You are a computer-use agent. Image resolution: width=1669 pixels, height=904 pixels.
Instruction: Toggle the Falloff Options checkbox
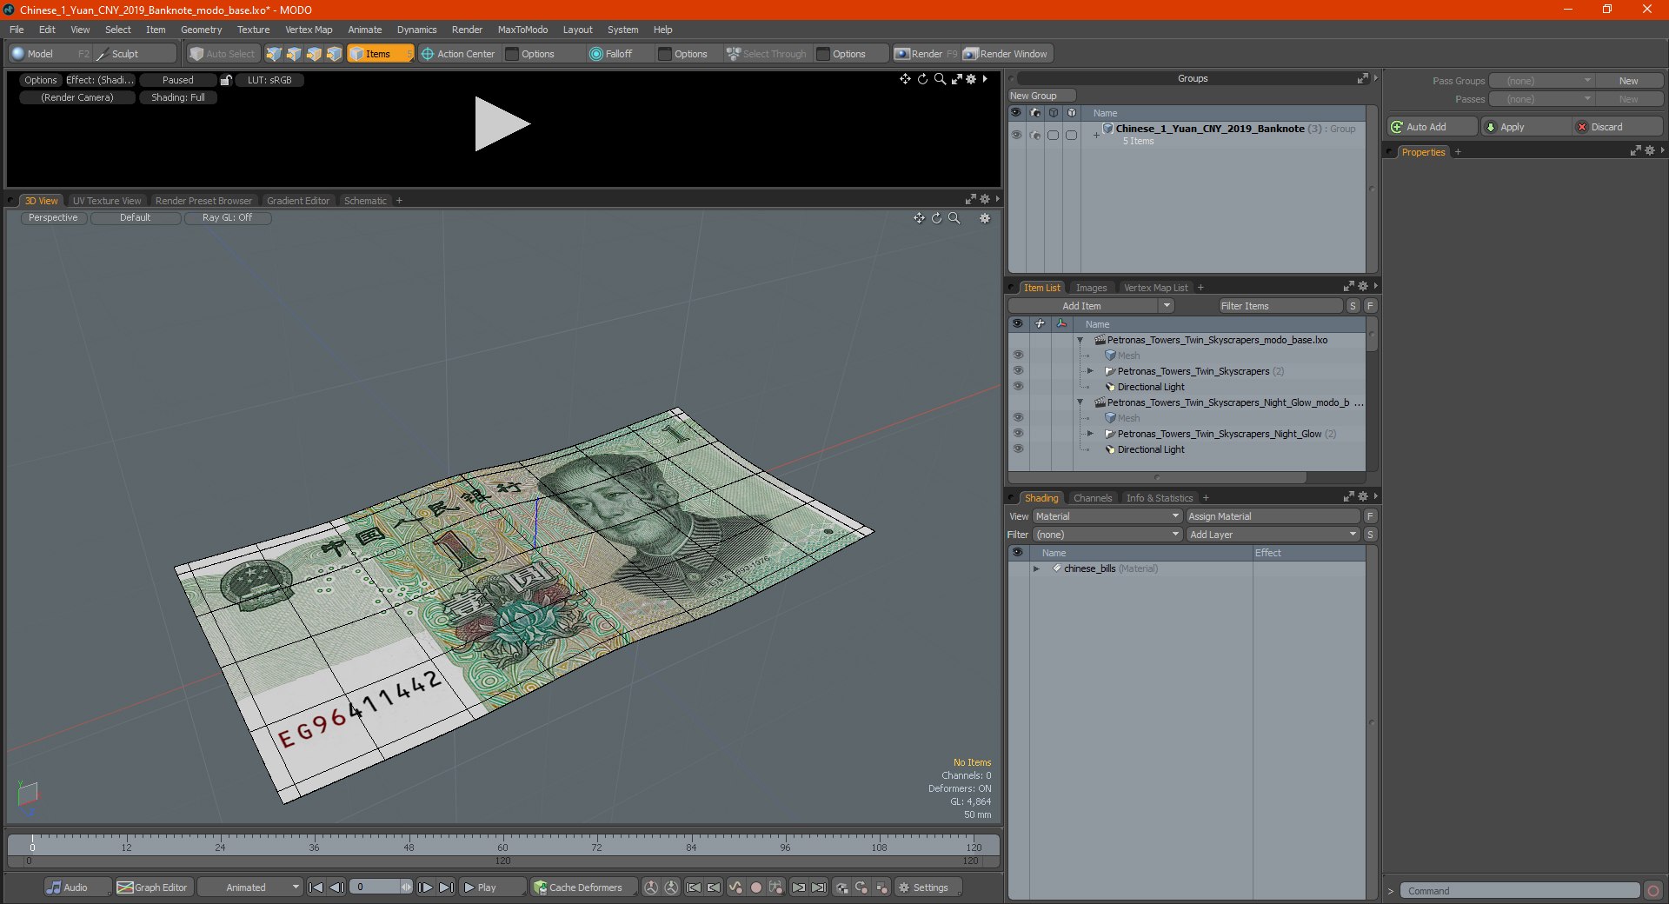pos(665,54)
